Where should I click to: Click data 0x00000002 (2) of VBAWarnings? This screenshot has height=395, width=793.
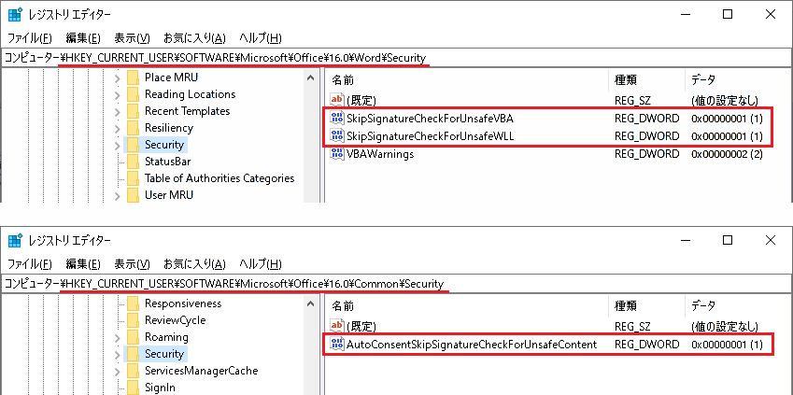[727, 154]
